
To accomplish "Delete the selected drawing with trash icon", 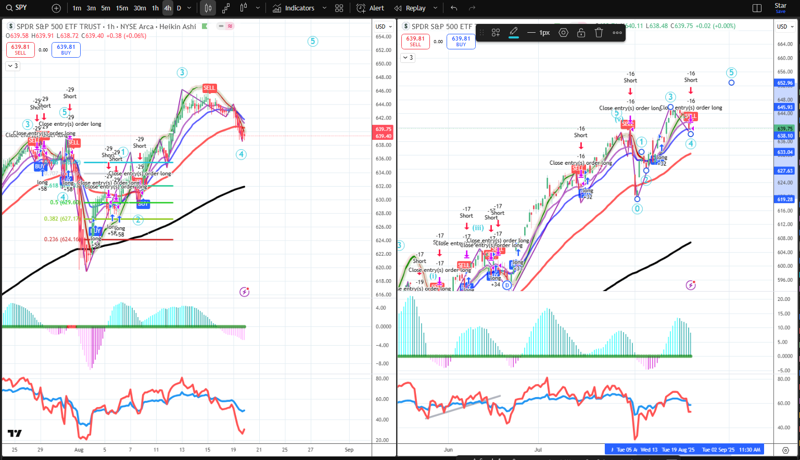I will tap(599, 33).
